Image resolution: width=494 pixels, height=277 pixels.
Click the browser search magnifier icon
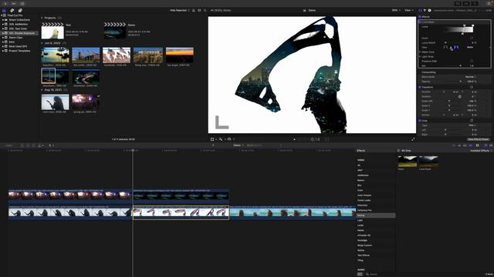(x=205, y=10)
